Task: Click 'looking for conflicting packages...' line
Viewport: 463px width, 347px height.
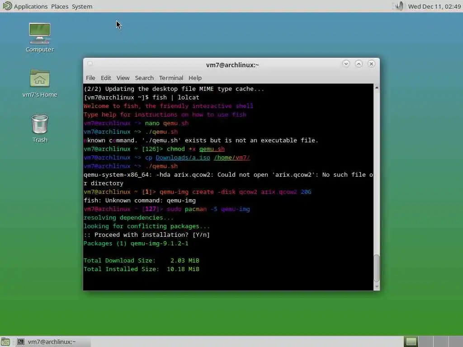Action: coord(147,226)
